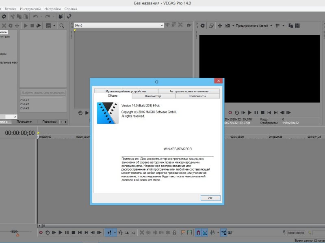This screenshot has width=325, height=243.
Task: Click the left arrow of the timeline horizontal scrollbar
Action: pos(39,226)
